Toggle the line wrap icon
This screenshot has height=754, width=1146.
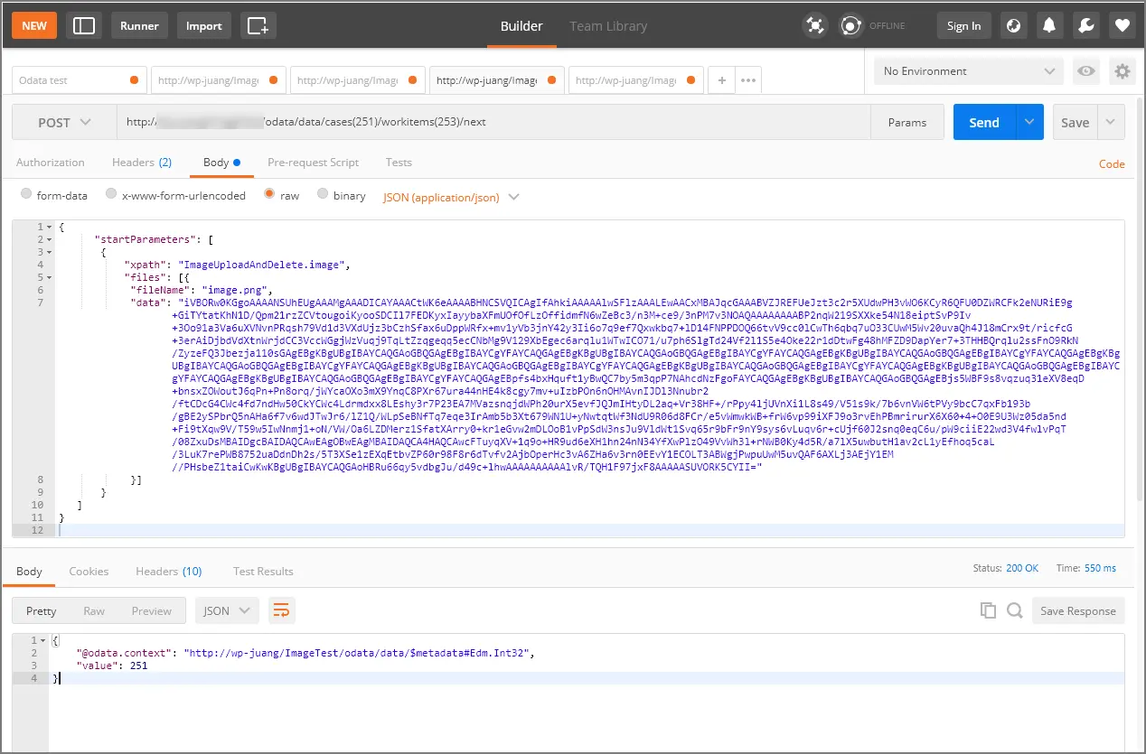pos(282,610)
